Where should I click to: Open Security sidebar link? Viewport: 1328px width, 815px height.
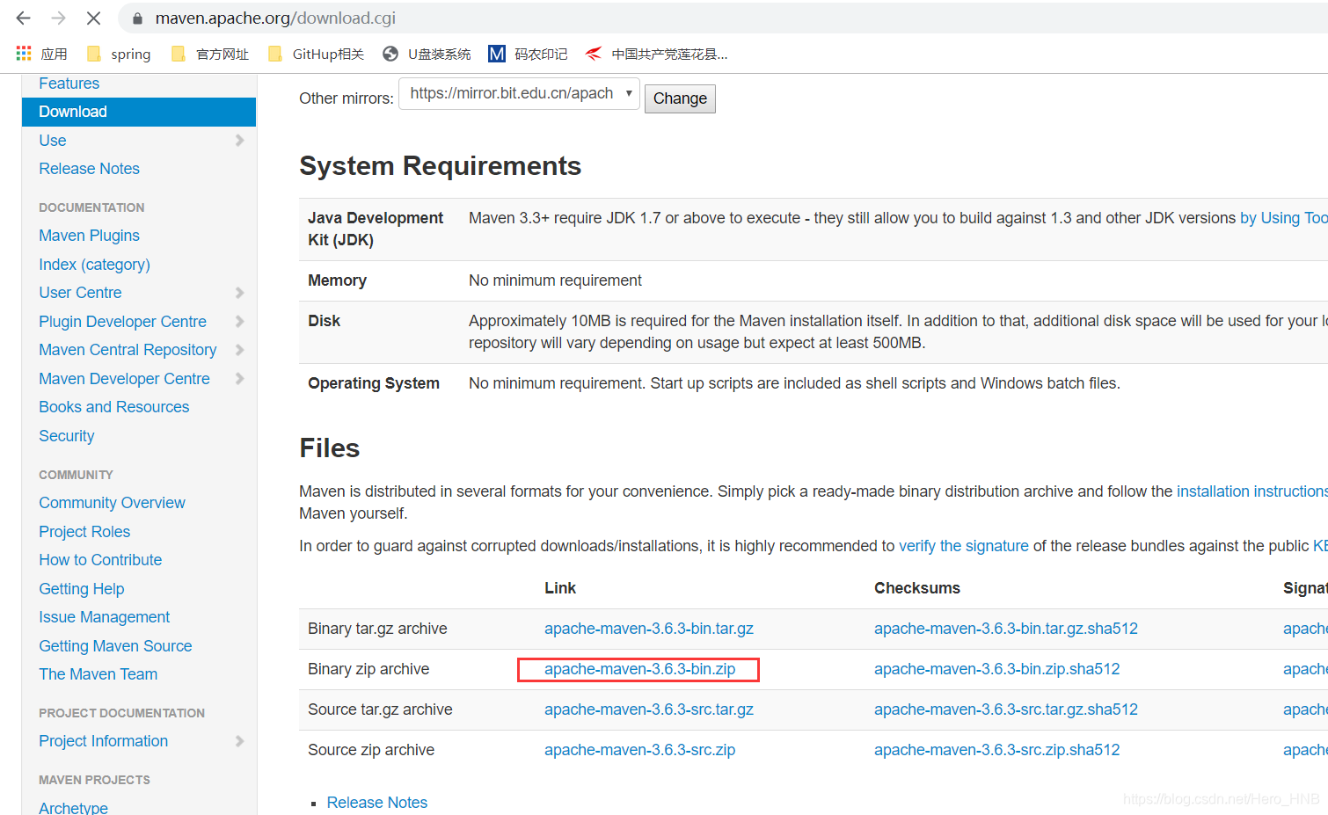click(66, 436)
